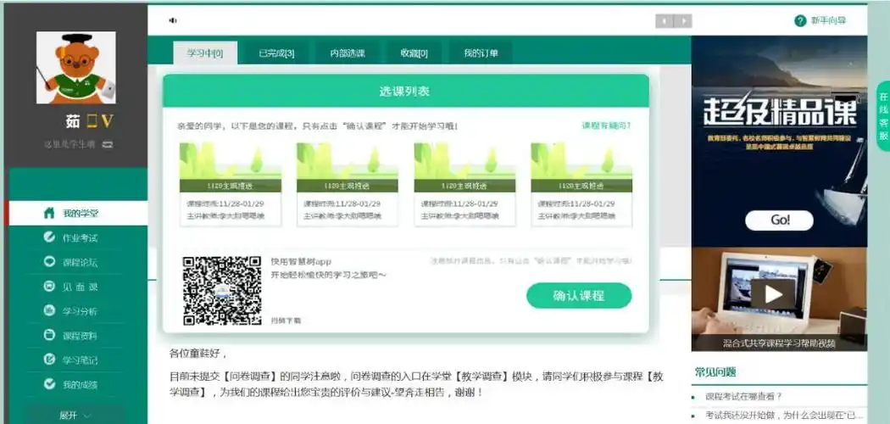Click the 课程论坛 chat bubble icon
This screenshot has width=890, height=424.
pos(49,262)
